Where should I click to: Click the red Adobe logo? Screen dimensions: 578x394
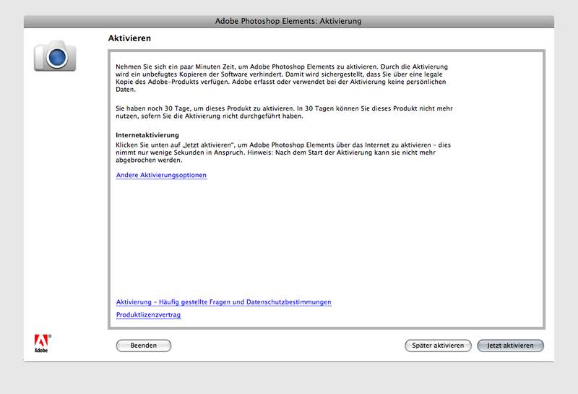pyautogui.click(x=42, y=341)
